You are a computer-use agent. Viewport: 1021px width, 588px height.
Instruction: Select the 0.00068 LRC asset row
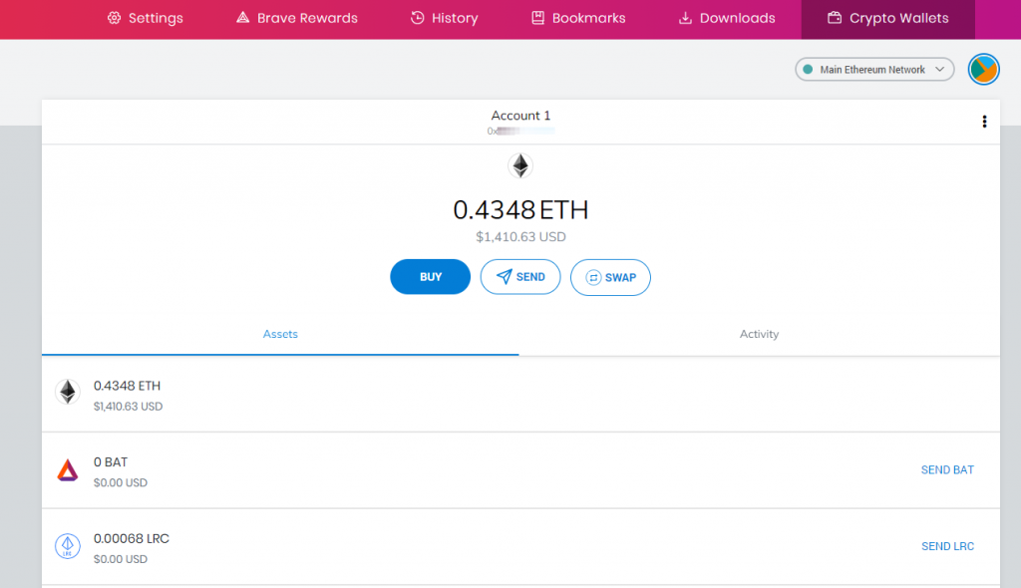click(x=520, y=547)
